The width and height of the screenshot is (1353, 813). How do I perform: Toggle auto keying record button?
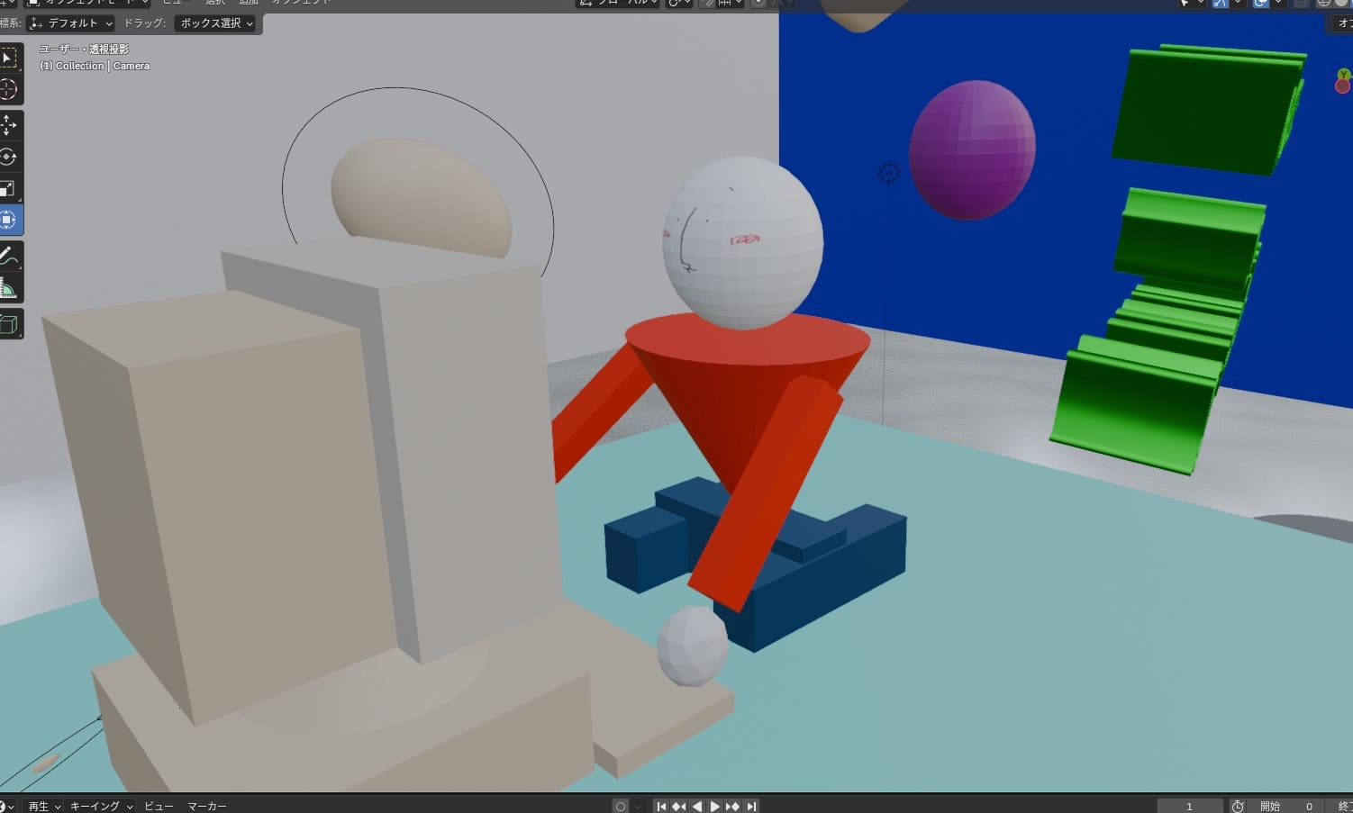tap(620, 806)
